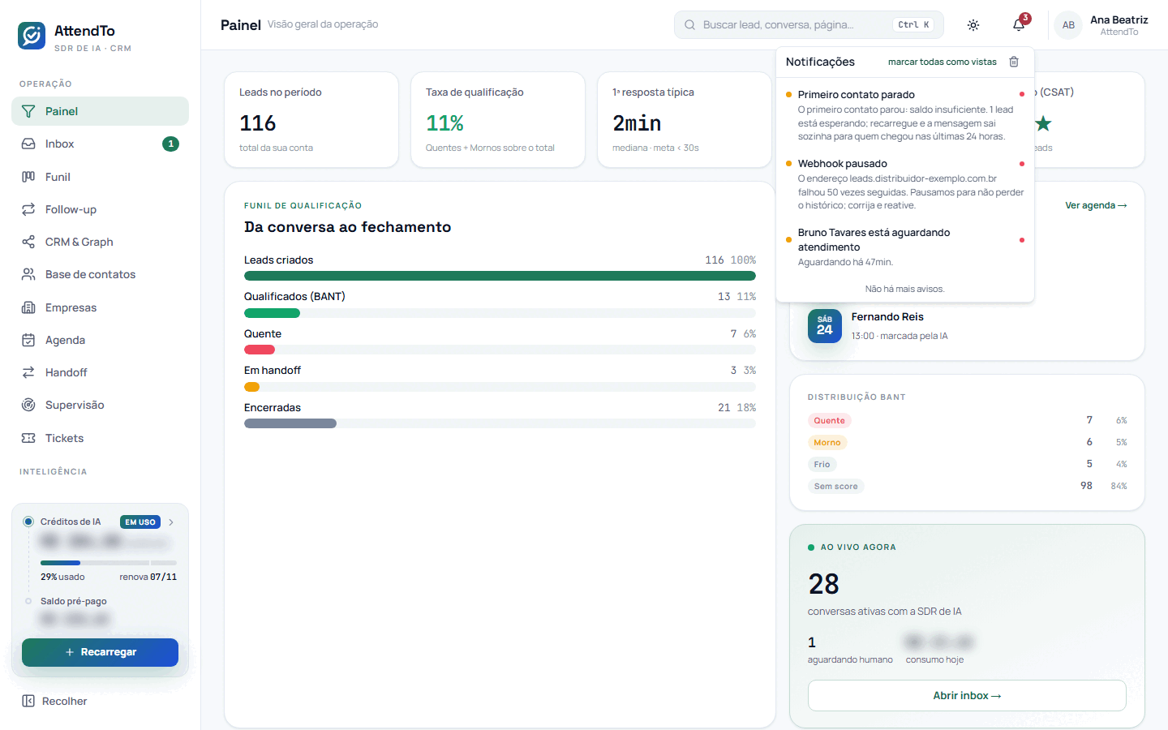
Task: Click the Recolher collapse sidebar icon
Action: coord(28,701)
